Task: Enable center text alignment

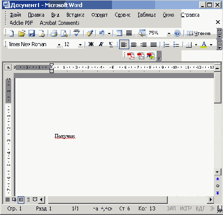Action: (x=134, y=45)
